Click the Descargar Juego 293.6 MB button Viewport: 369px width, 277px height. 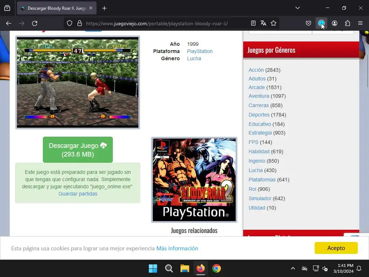pyautogui.click(x=78, y=150)
